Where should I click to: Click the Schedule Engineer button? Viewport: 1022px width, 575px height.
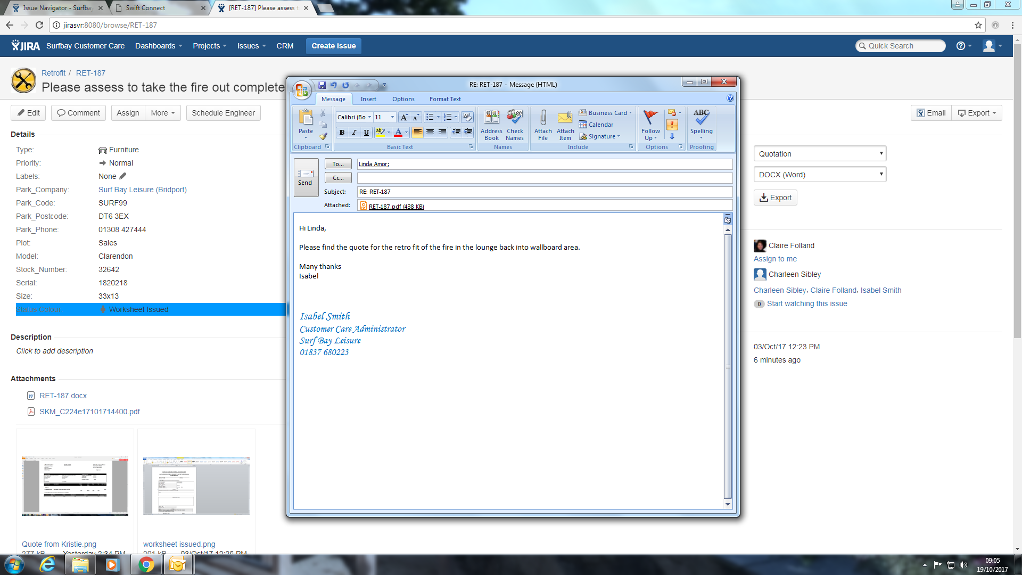point(223,113)
